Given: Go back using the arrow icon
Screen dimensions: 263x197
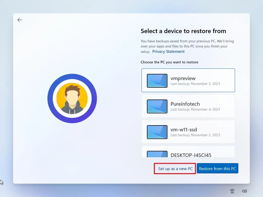Looking at the screenshot, I should click(20, 20).
